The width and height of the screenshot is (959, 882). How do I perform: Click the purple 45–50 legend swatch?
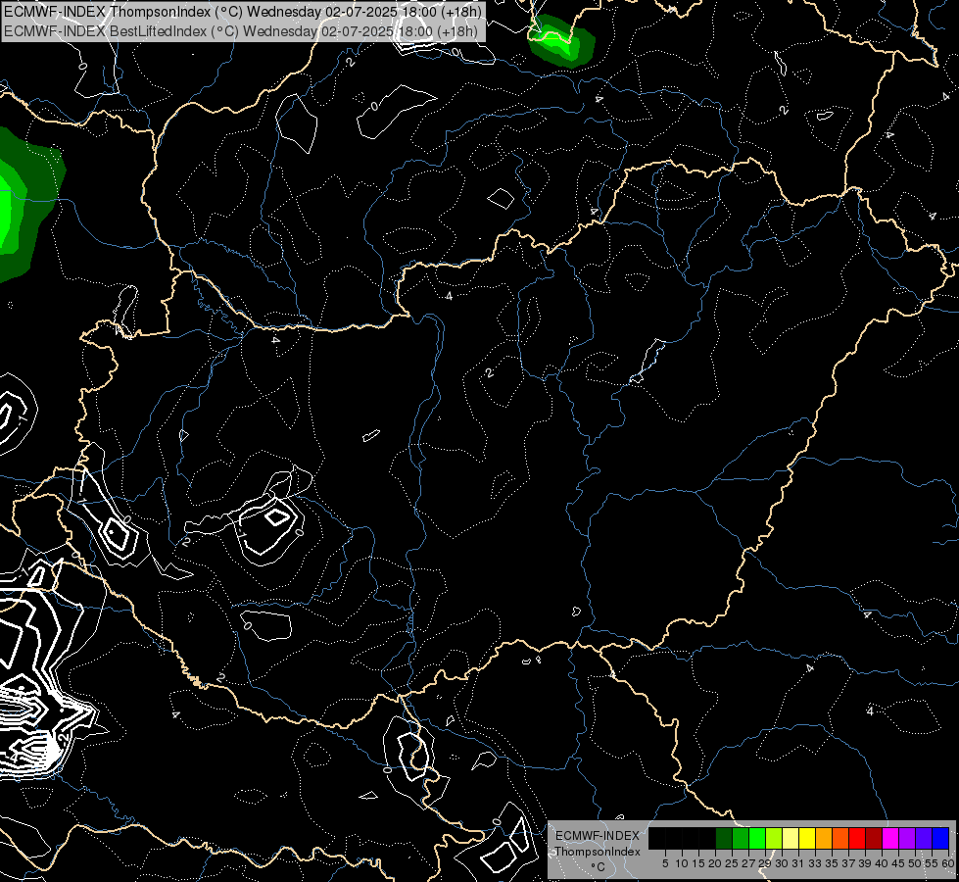pyautogui.click(x=907, y=838)
